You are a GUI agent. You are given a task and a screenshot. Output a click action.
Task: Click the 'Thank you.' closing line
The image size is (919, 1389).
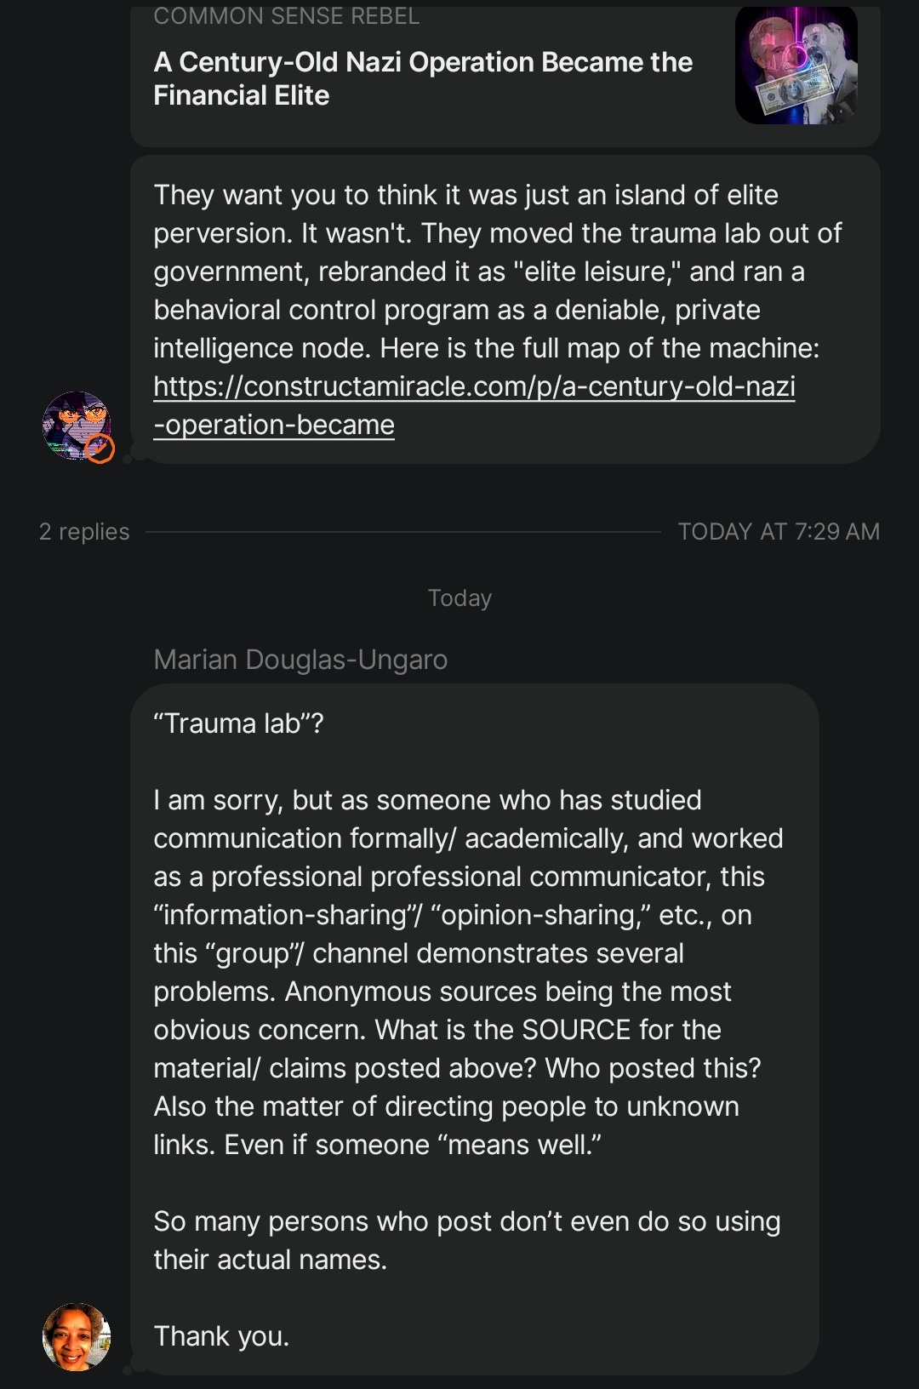[x=221, y=1336]
